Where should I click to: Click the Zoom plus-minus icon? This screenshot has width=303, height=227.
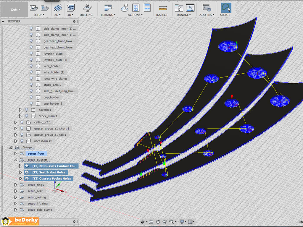pyautogui.click(x=165, y=222)
